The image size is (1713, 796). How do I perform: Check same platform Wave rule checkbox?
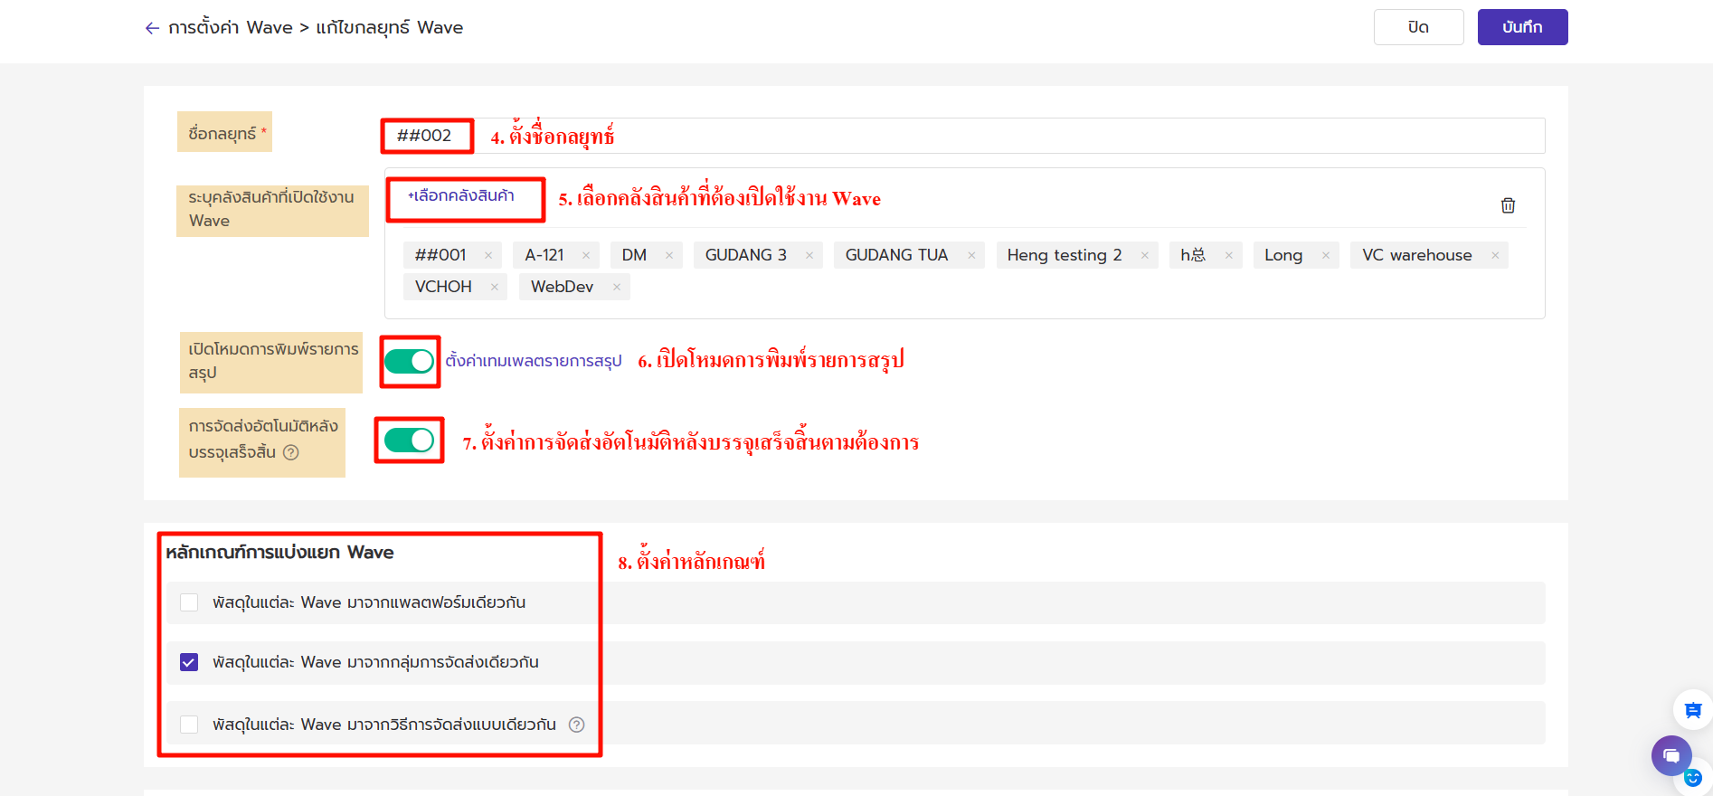tap(189, 602)
